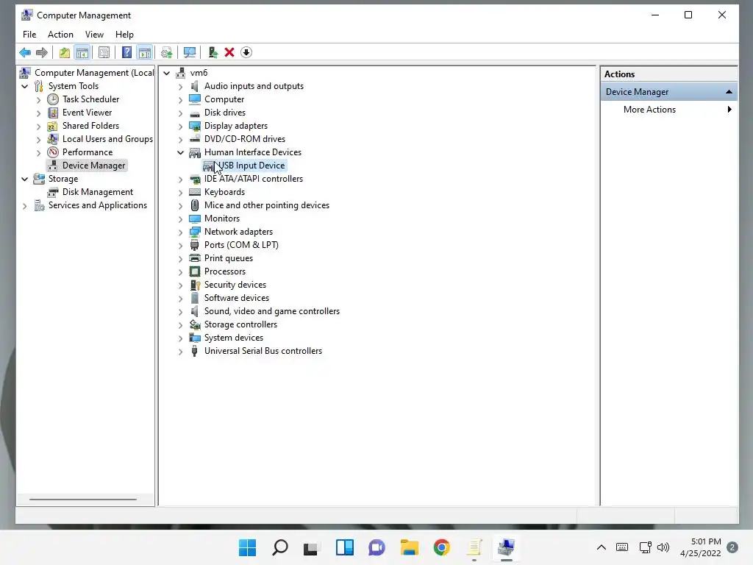Select Security devices category

[x=235, y=285]
